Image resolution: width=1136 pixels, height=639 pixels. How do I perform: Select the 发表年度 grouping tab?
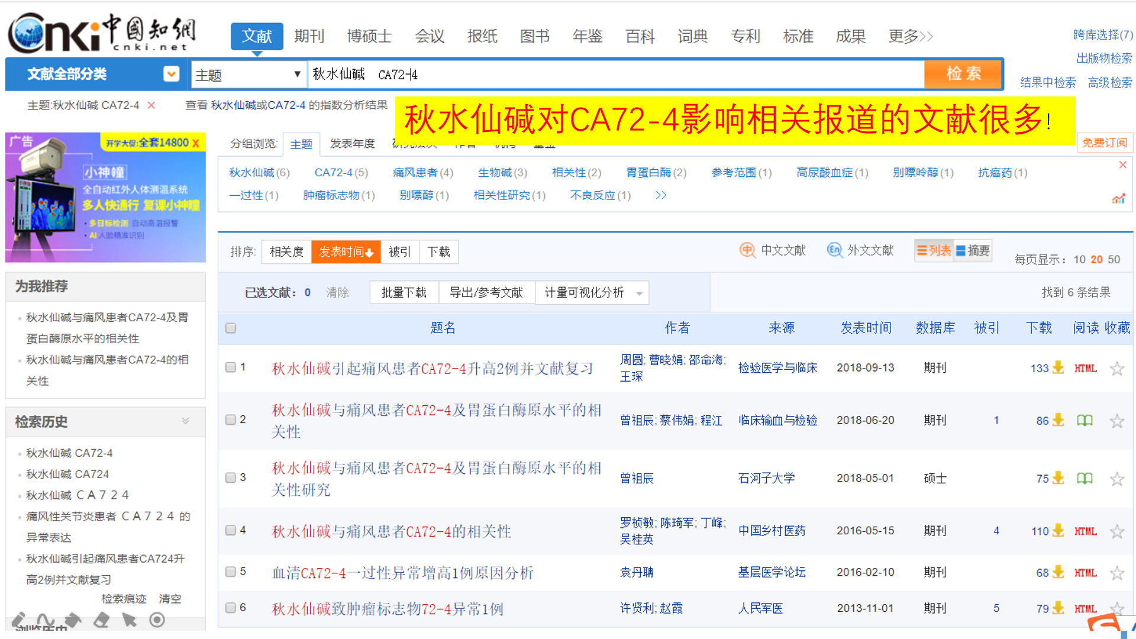(352, 143)
